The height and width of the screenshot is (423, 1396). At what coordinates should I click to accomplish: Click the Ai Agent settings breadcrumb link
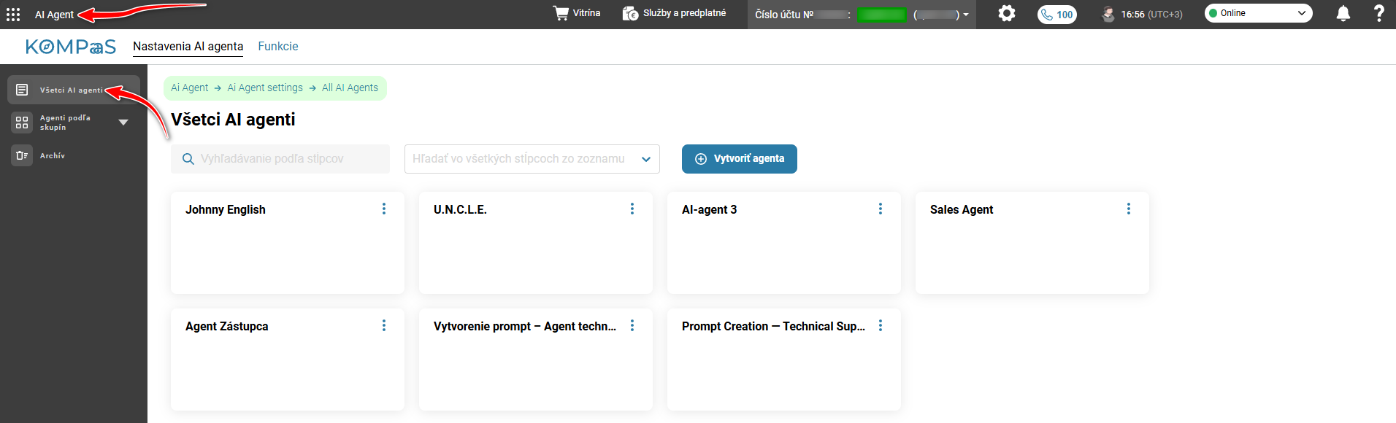click(265, 88)
